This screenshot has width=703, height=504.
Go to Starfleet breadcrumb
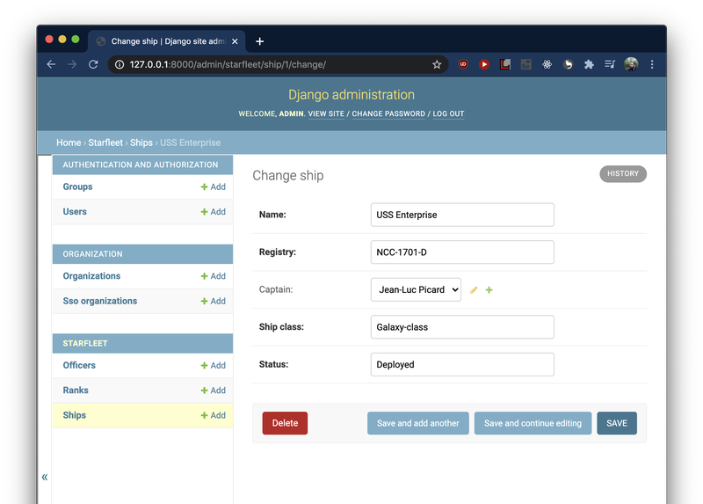pyautogui.click(x=105, y=142)
